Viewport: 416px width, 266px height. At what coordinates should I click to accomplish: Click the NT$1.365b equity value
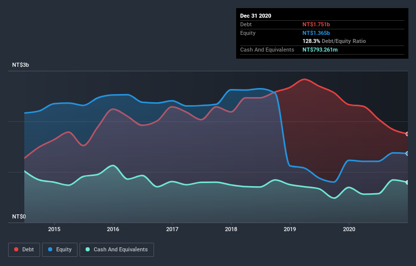click(x=316, y=33)
